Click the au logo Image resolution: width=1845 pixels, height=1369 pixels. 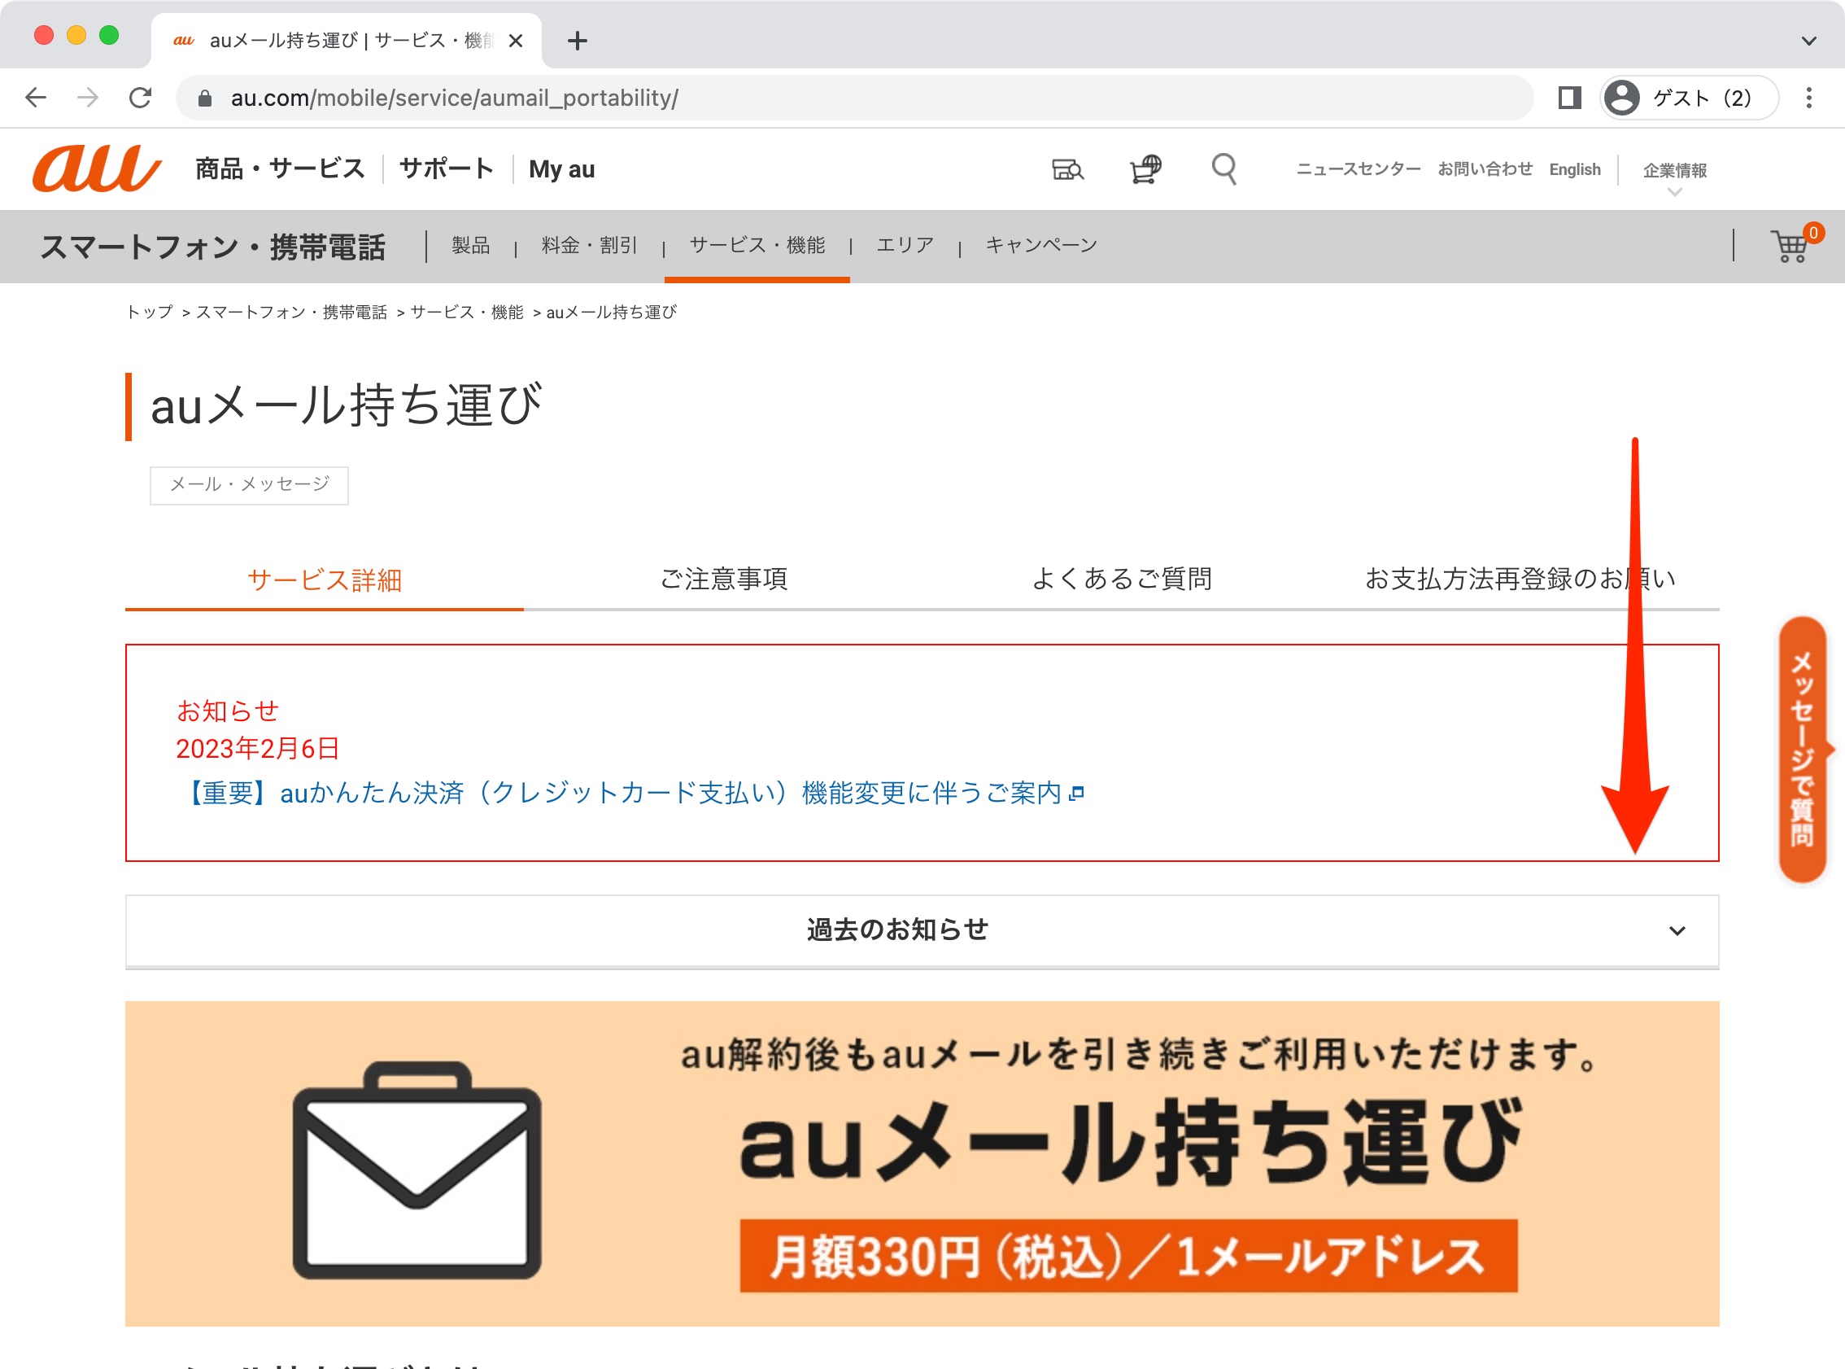97,169
